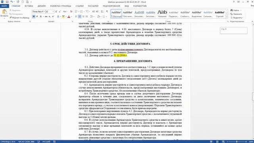Click the word count in status bar

26,141
